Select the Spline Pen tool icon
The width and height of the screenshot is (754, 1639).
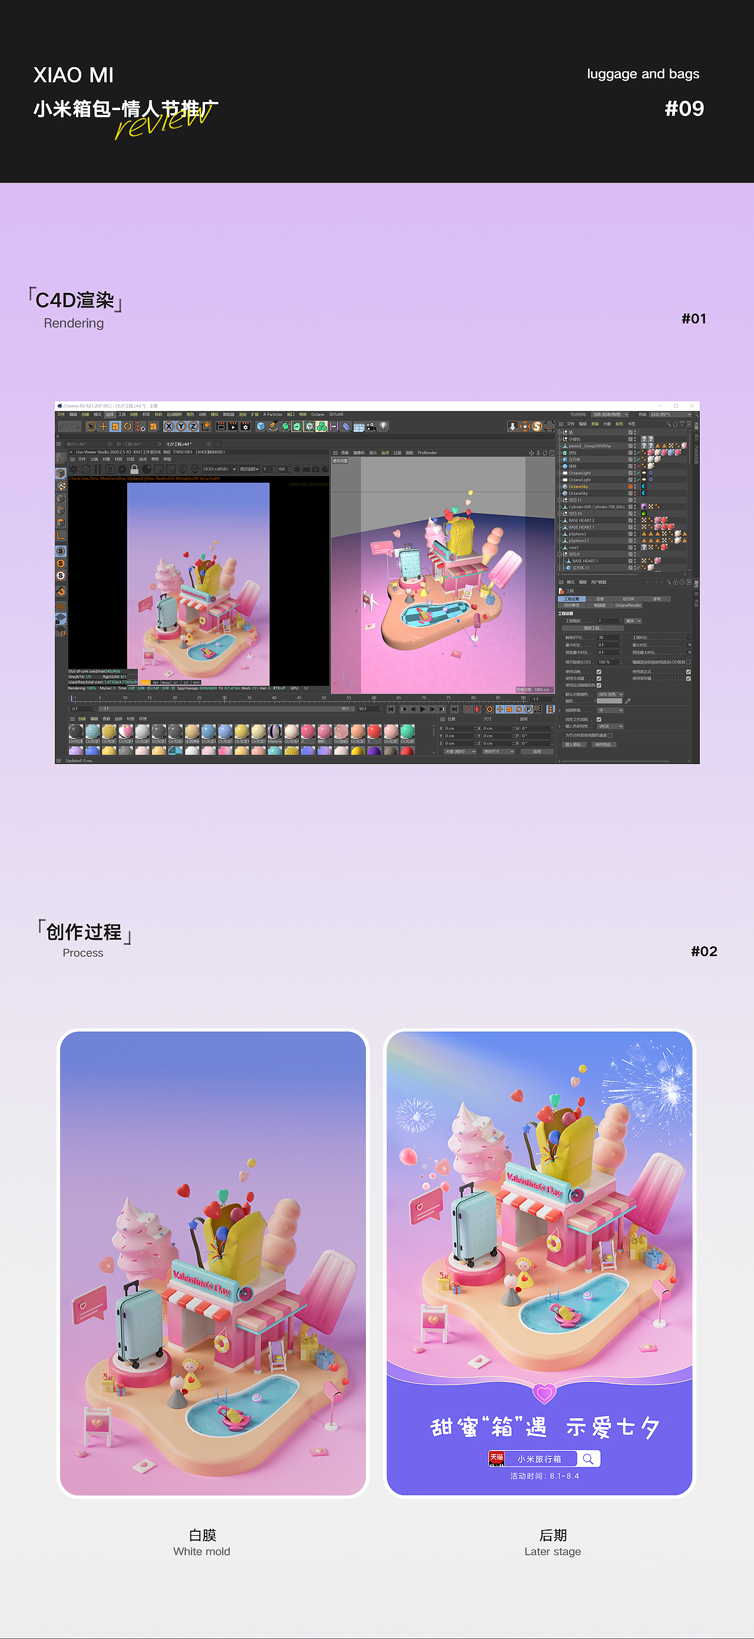(x=273, y=427)
